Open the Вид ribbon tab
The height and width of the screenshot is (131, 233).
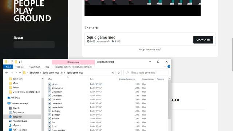(x=47, y=67)
